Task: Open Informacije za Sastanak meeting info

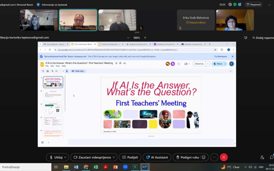Action: (x=52, y=5)
